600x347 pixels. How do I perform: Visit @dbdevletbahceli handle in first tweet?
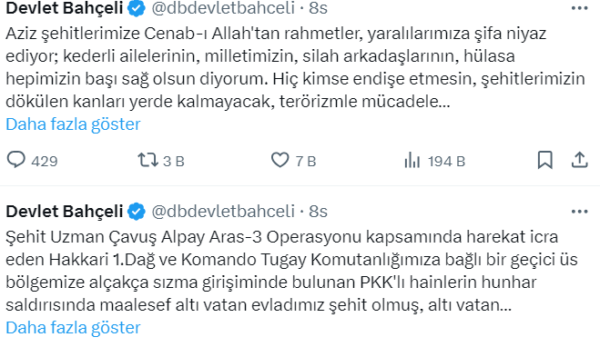223,8
